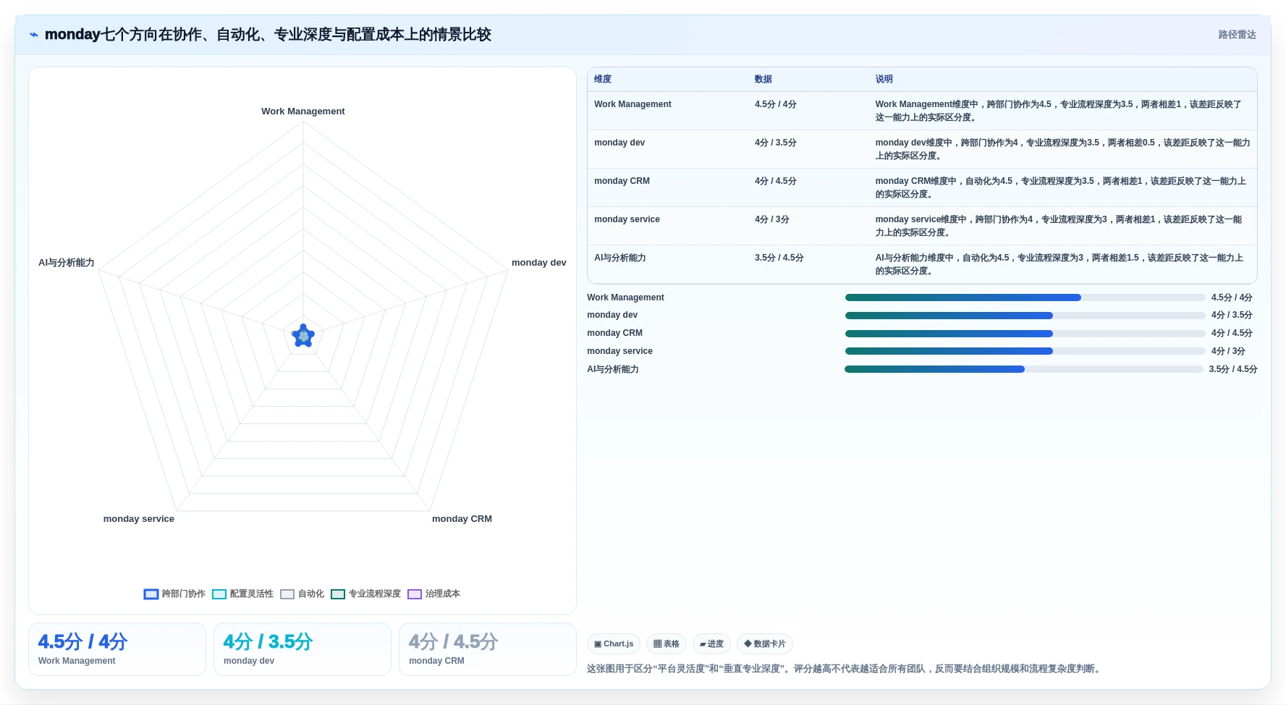Click the monday CRM radar axis label
Screen dimensions: 1286x705
462,519
